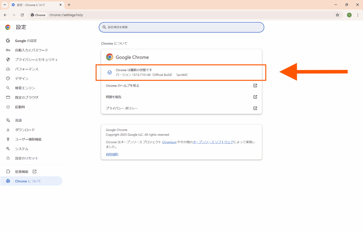Open Chrome のヘルプを見る row
363x231 pixels.
pyautogui.click(x=181, y=86)
